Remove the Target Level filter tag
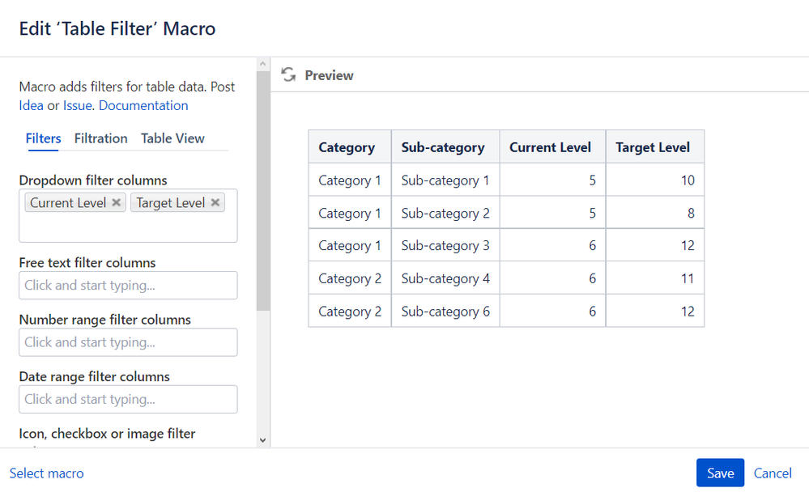 pos(215,203)
